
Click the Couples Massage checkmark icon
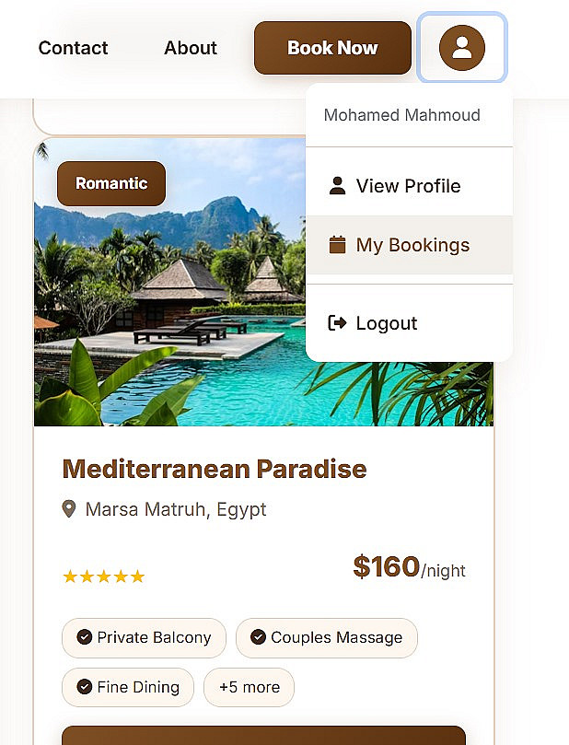[x=259, y=637]
